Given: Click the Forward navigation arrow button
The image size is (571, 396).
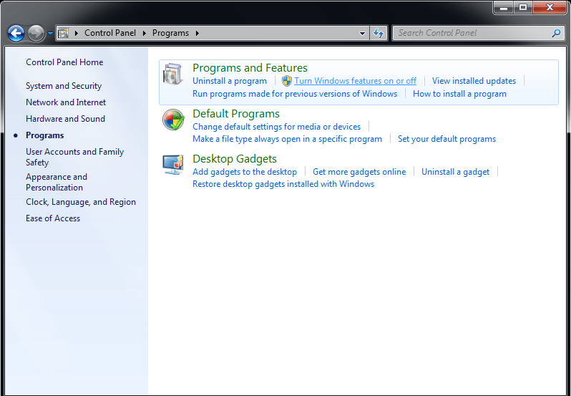Looking at the screenshot, I should tap(36, 34).
